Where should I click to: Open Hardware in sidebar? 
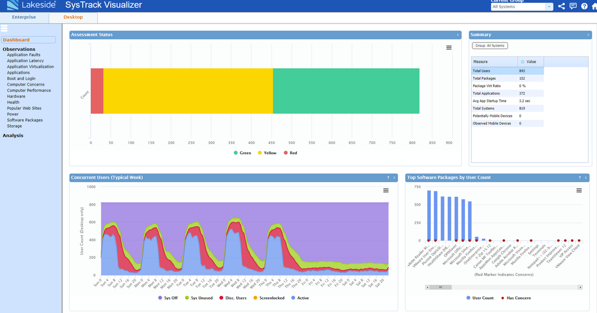click(16, 96)
